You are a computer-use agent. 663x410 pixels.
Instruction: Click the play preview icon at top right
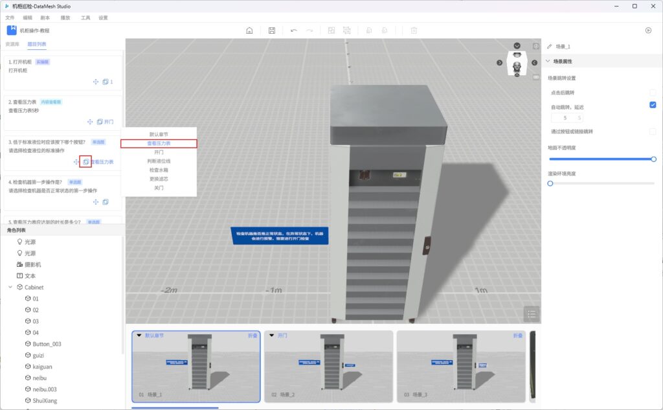(x=648, y=30)
